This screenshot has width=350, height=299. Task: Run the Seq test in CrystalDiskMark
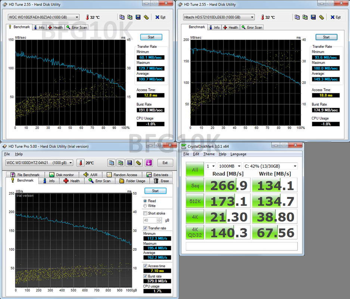coord(195,185)
